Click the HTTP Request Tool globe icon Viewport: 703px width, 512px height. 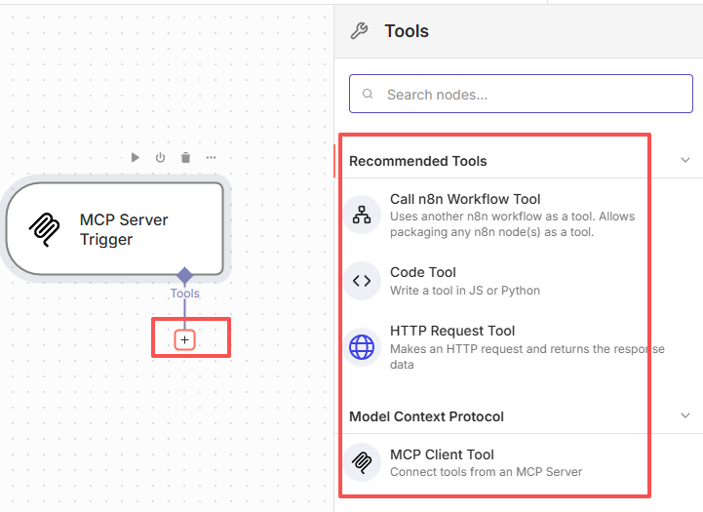pos(362,347)
